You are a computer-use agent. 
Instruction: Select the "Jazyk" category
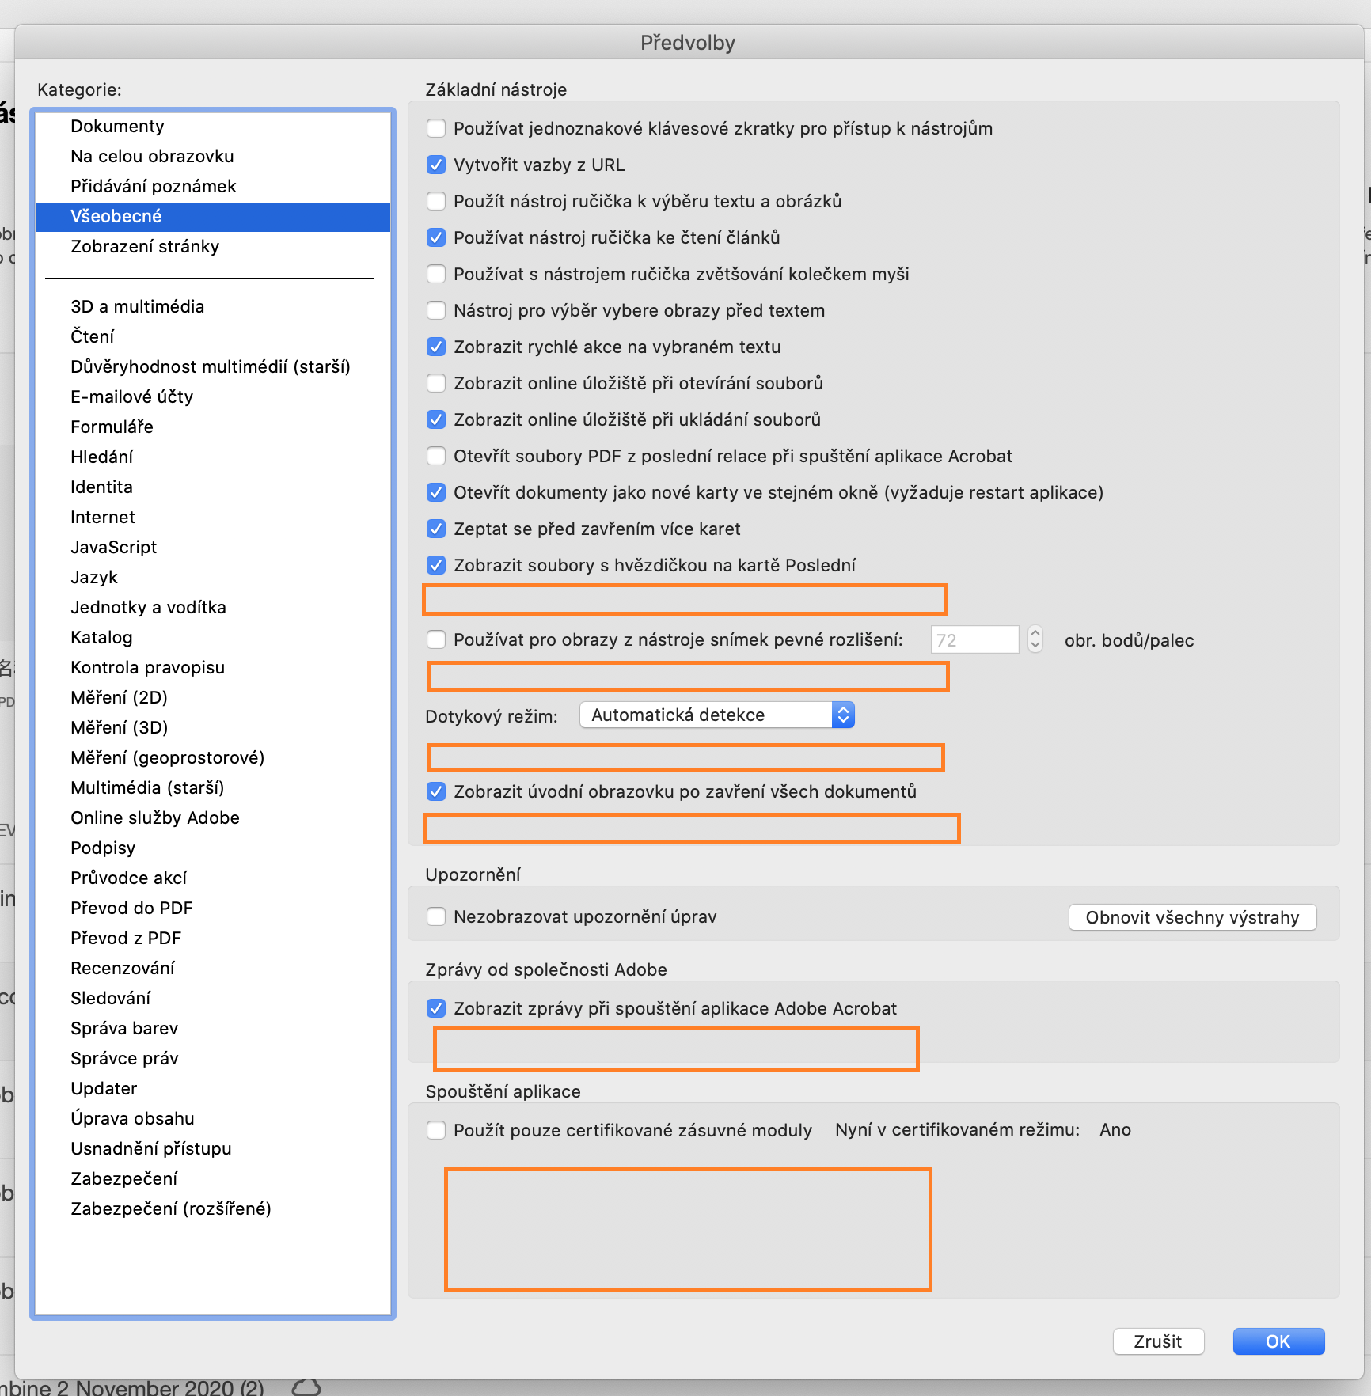[93, 577]
